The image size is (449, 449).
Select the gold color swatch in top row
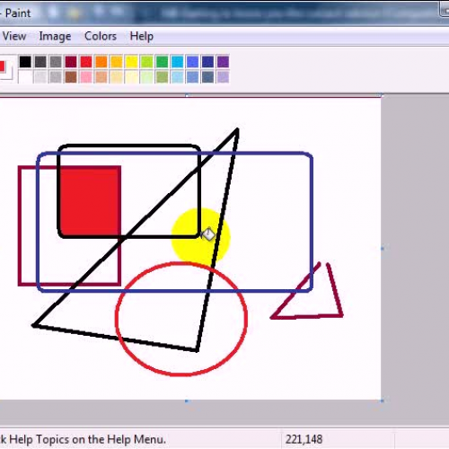click(x=117, y=62)
